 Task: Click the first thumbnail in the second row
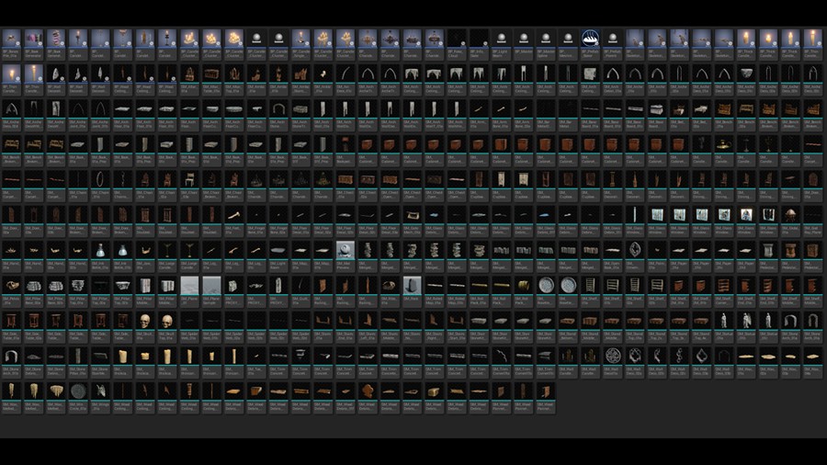pos(11,74)
